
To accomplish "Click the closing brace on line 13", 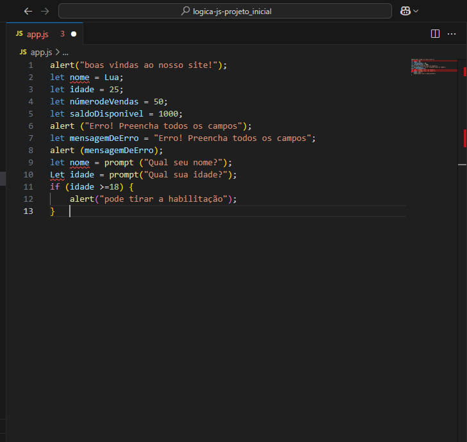I will tap(53, 211).
